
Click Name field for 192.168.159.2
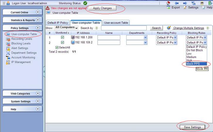[x=109, y=43]
